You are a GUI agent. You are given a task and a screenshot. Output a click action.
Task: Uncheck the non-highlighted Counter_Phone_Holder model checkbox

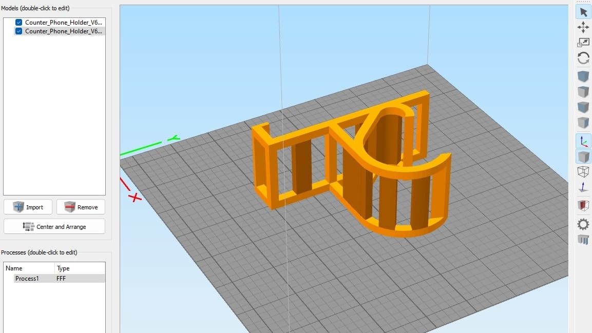[x=18, y=22]
